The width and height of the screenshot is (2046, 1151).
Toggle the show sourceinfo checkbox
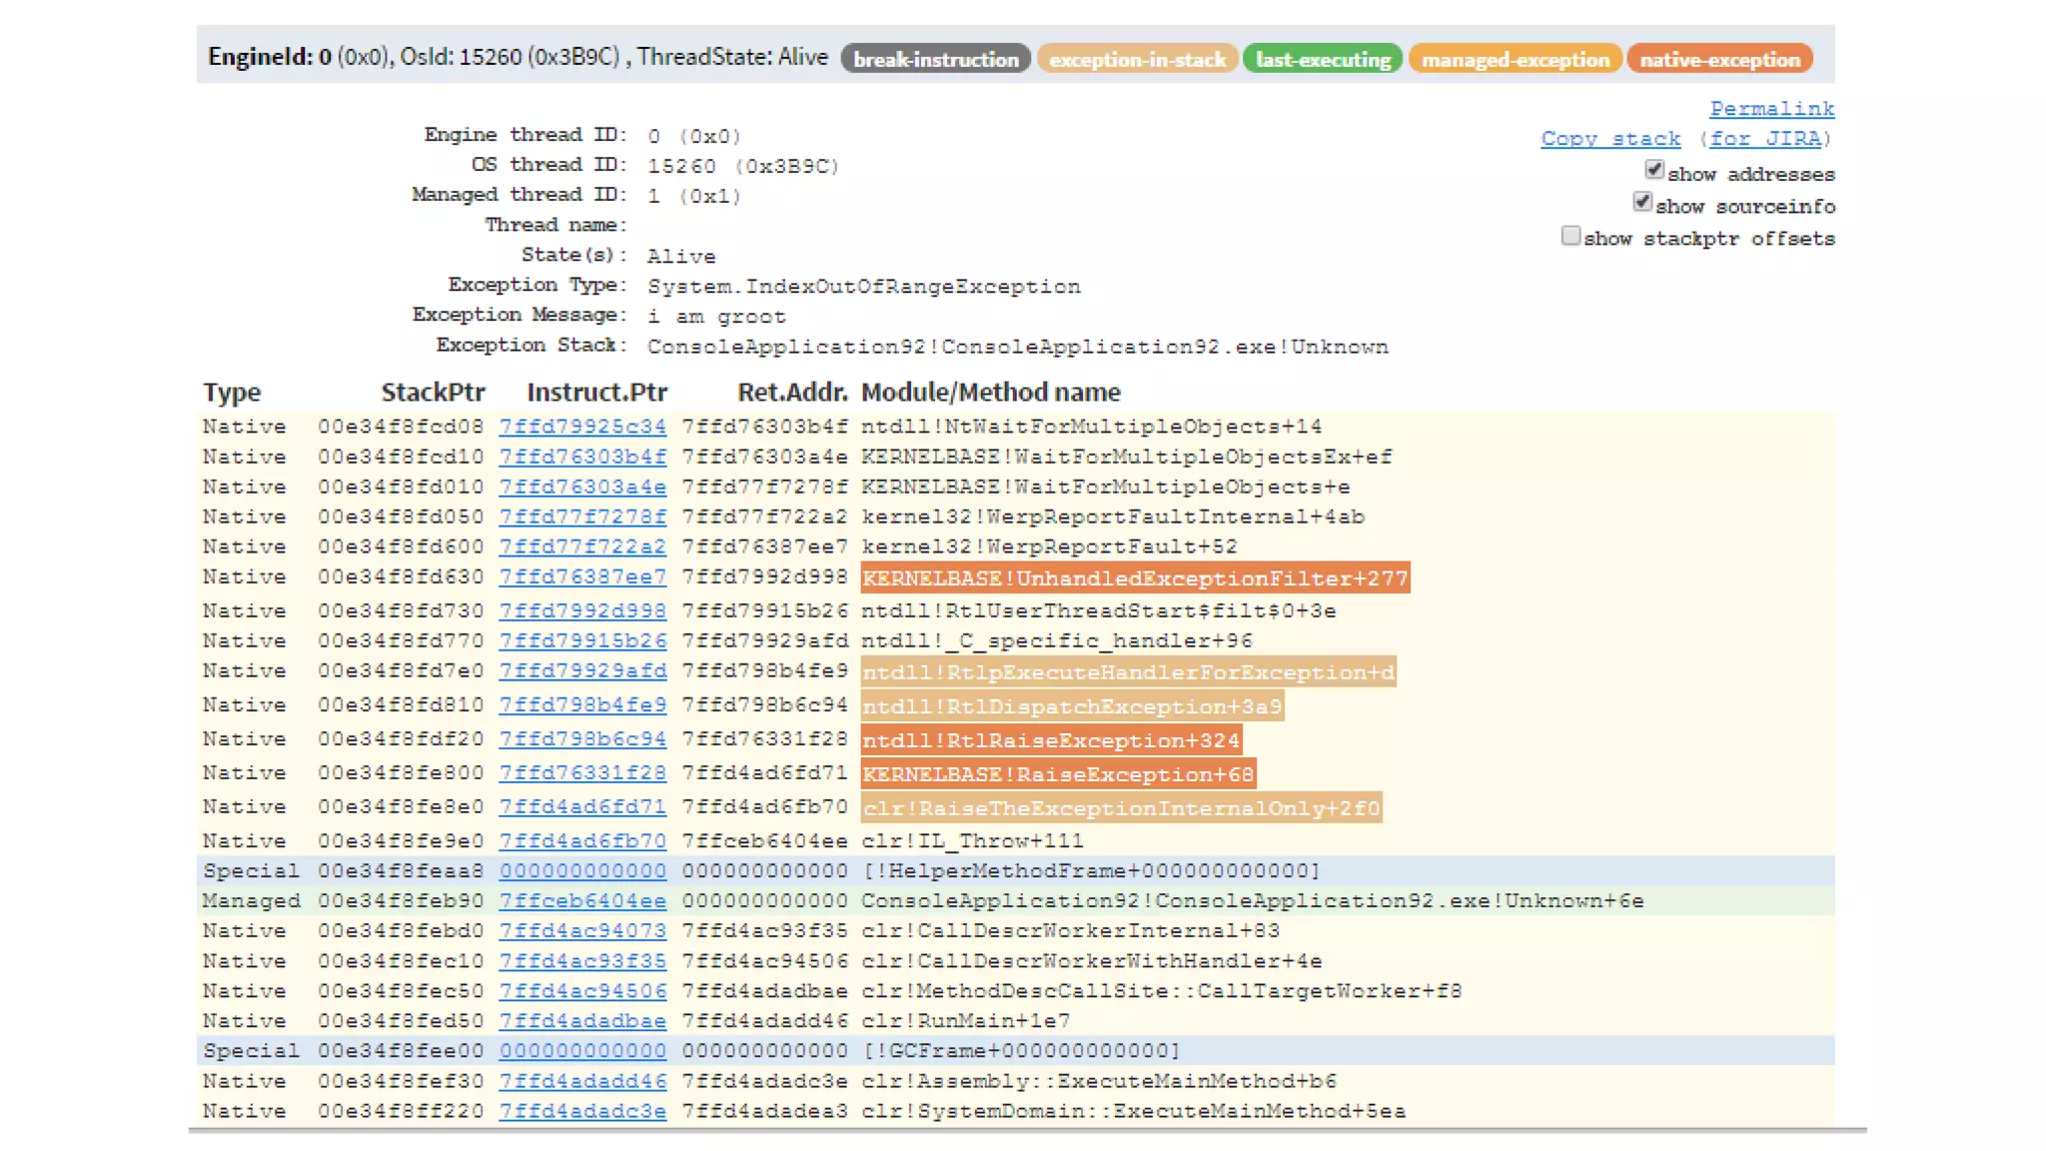1642,203
